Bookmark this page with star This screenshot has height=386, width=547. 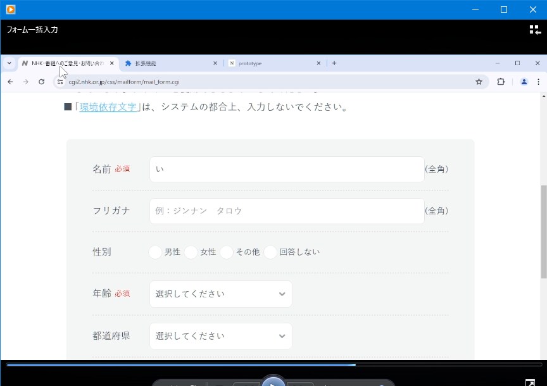[x=479, y=82]
